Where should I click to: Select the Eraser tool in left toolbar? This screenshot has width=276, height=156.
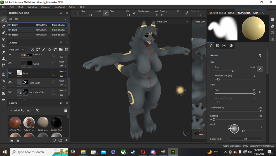pos(4,26)
